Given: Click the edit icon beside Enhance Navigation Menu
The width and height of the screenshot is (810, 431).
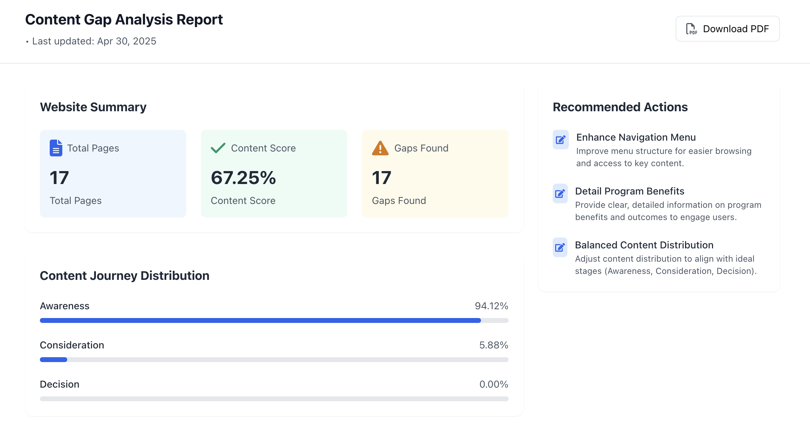Looking at the screenshot, I should tap(560, 140).
